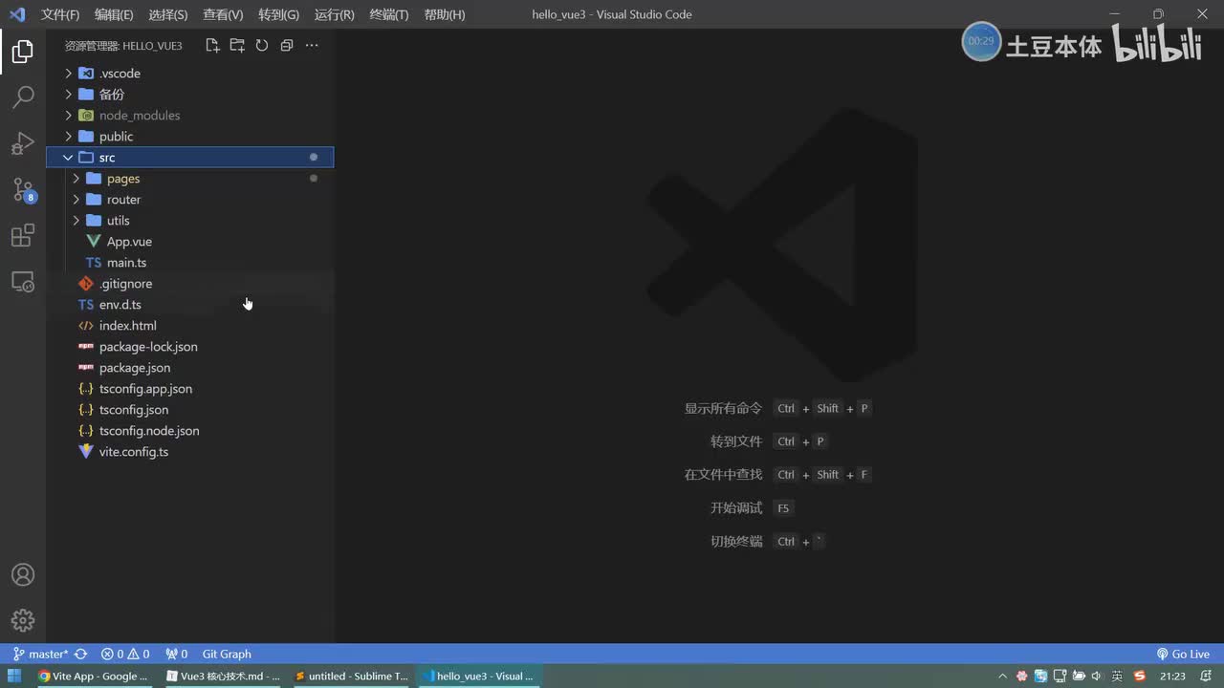
Task: Open the 帮助(H) menu
Action: pyautogui.click(x=444, y=14)
